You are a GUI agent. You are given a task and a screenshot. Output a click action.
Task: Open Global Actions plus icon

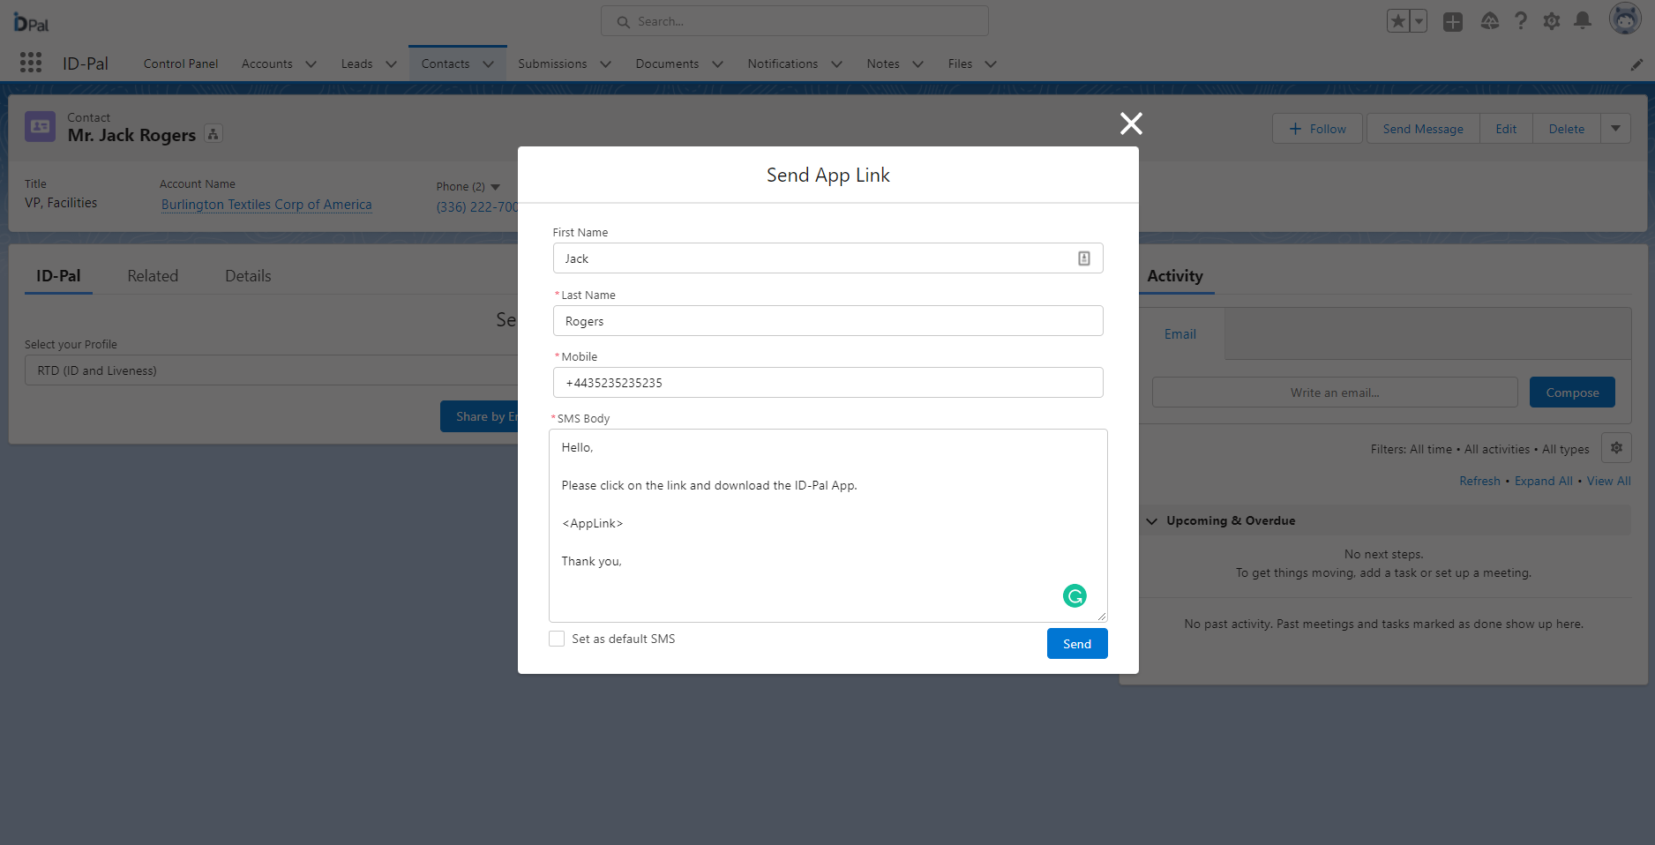coord(1452,22)
